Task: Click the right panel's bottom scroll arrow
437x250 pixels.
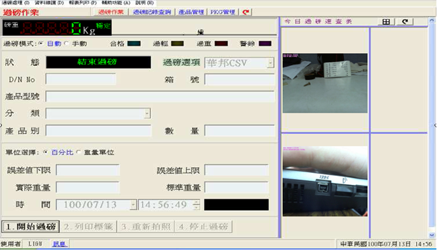Action: (x=432, y=235)
